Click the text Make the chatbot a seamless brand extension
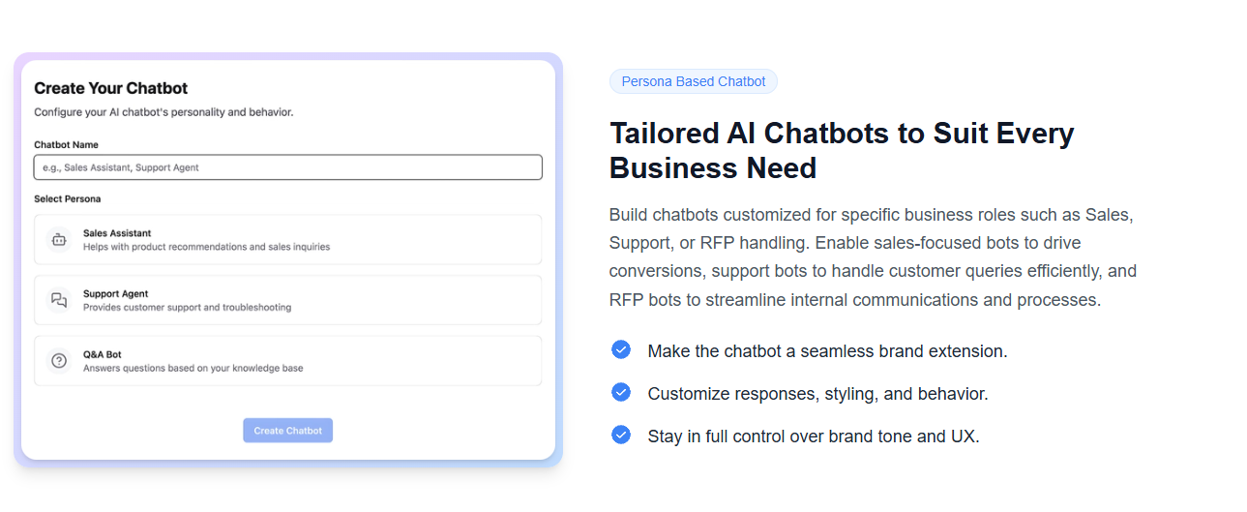Screen dimensions: 1247x512 tap(828, 351)
